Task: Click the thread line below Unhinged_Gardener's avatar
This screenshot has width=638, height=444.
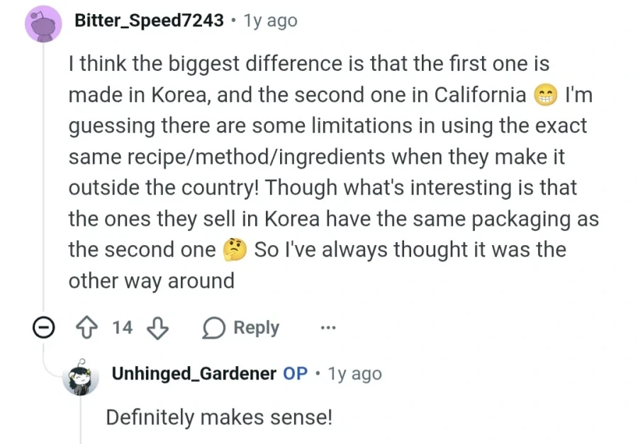Action: [x=81, y=420]
